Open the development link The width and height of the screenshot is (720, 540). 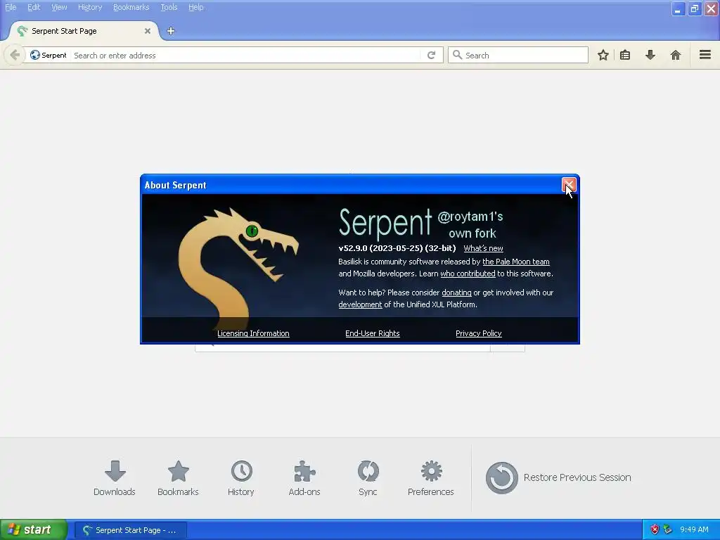(x=360, y=304)
